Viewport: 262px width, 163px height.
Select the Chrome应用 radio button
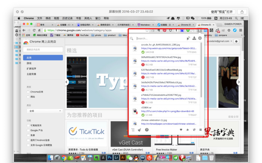coord(28,92)
